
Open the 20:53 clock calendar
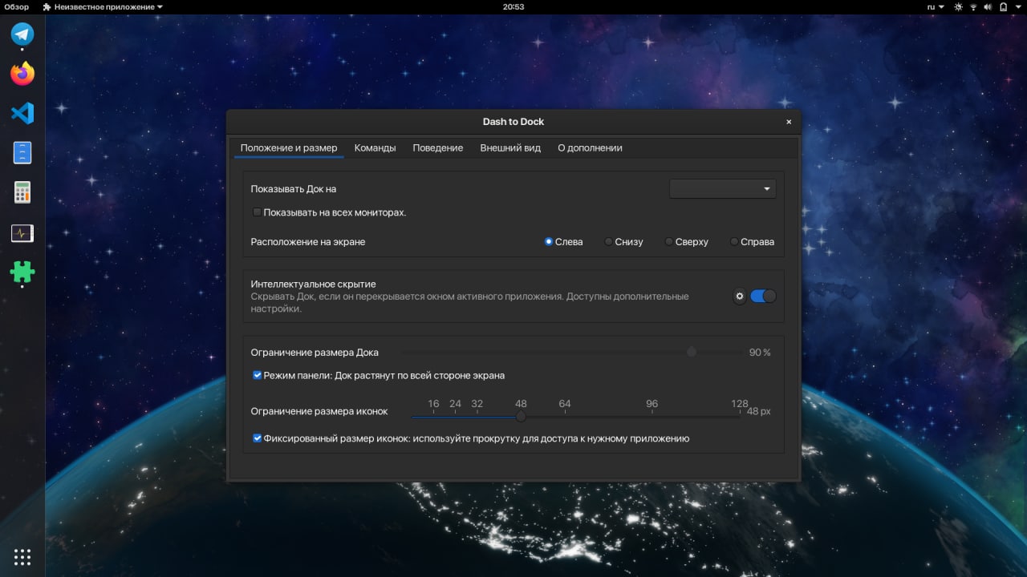tap(513, 6)
